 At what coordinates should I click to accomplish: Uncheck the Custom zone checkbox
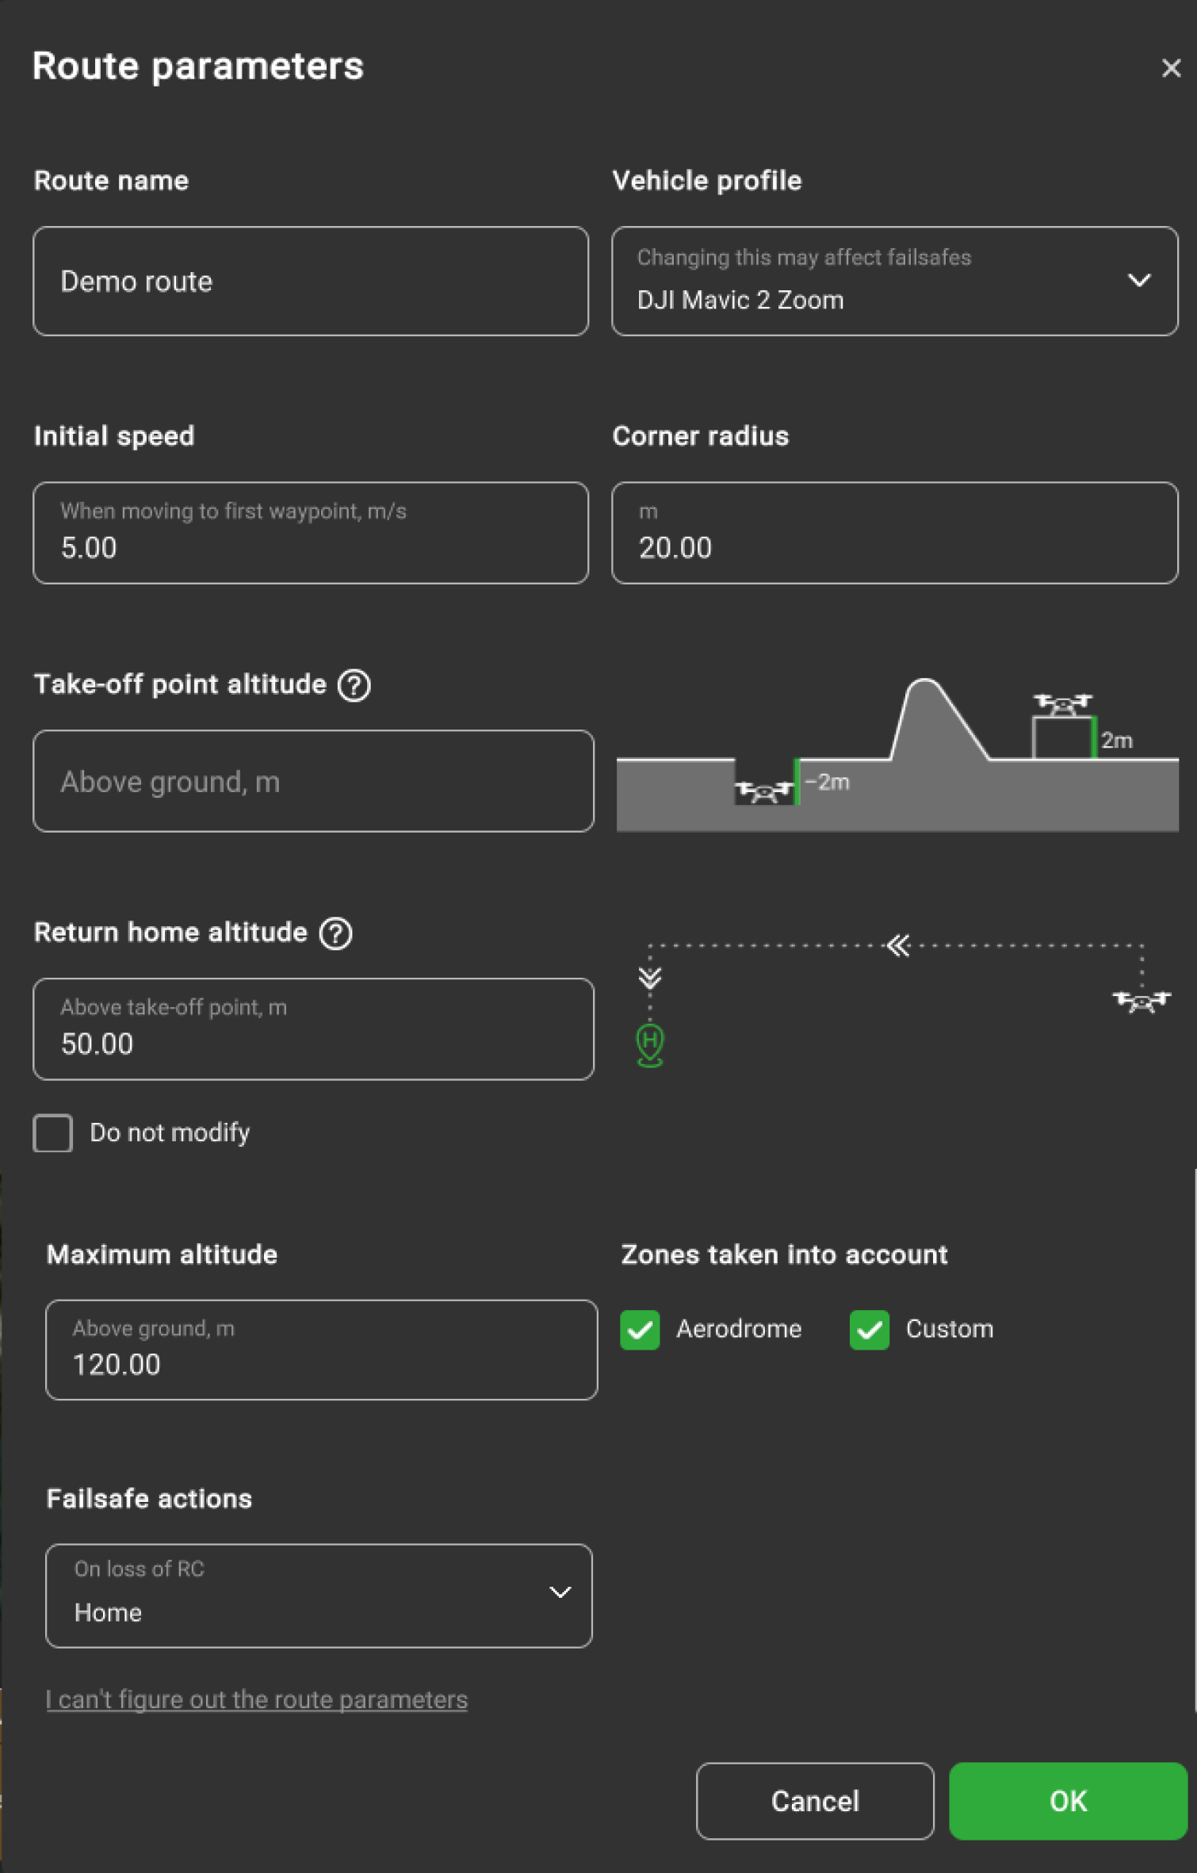[x=869, y=1329]
